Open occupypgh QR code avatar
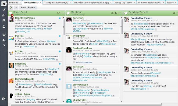178x106 pixels. point(69,37)
